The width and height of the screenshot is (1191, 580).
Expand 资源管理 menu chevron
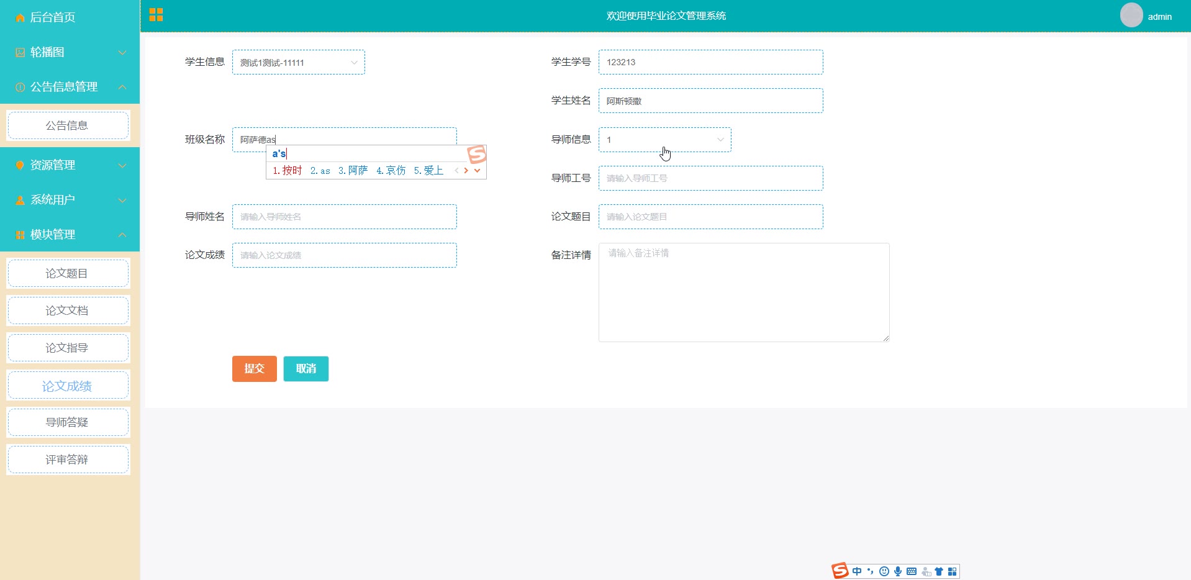coord(122,165)
